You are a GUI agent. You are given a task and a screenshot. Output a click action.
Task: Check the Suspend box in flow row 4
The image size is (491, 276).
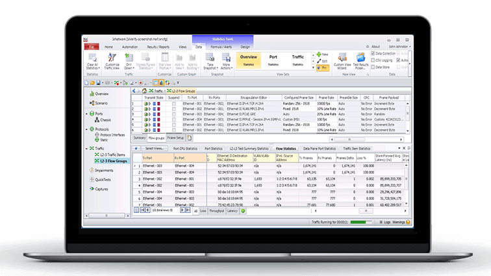point(174,119)
